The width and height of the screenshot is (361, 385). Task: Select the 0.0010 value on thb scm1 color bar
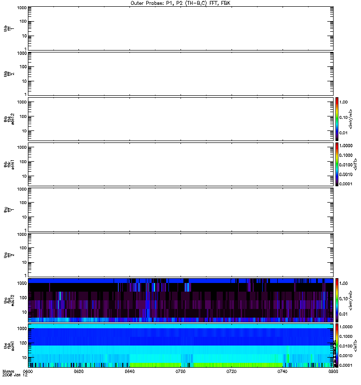[x=346, y=174]
